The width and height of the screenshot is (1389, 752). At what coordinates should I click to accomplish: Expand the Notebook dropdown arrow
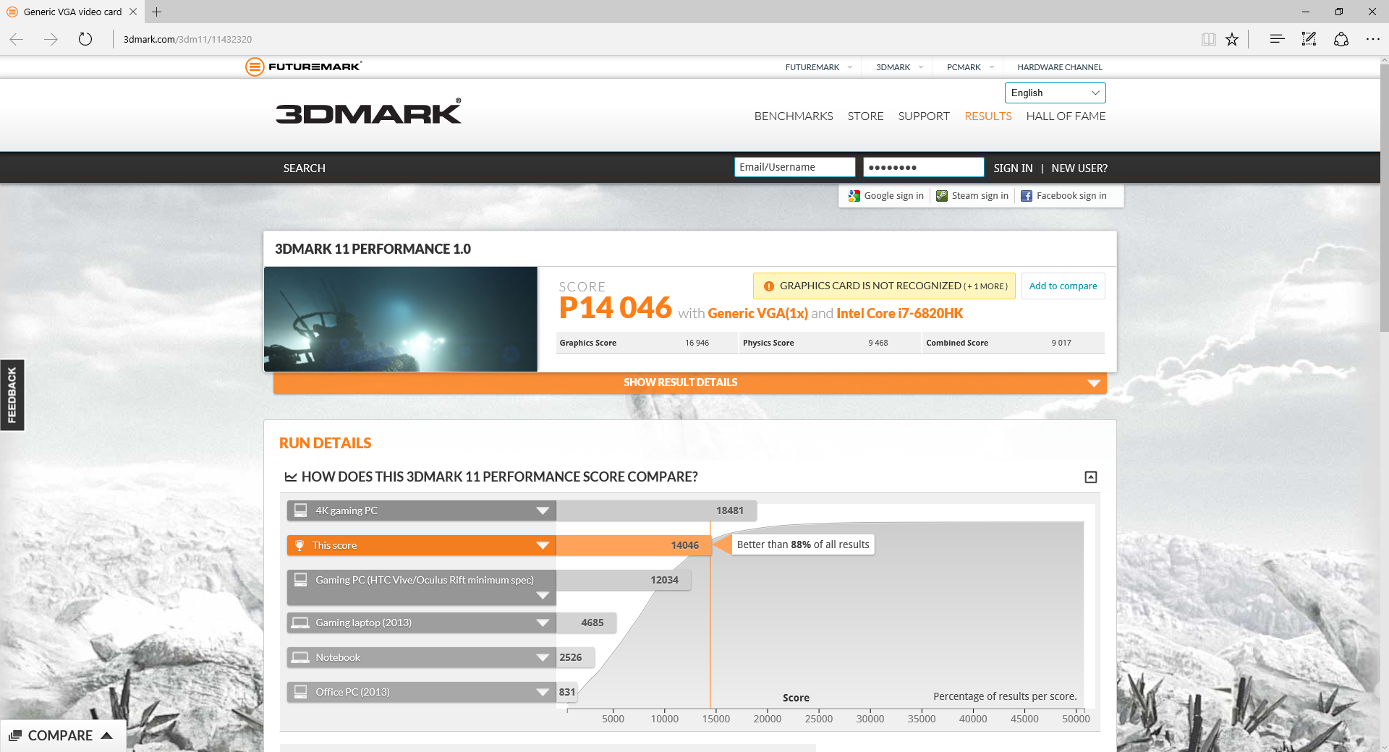click(x=543, y=657)
